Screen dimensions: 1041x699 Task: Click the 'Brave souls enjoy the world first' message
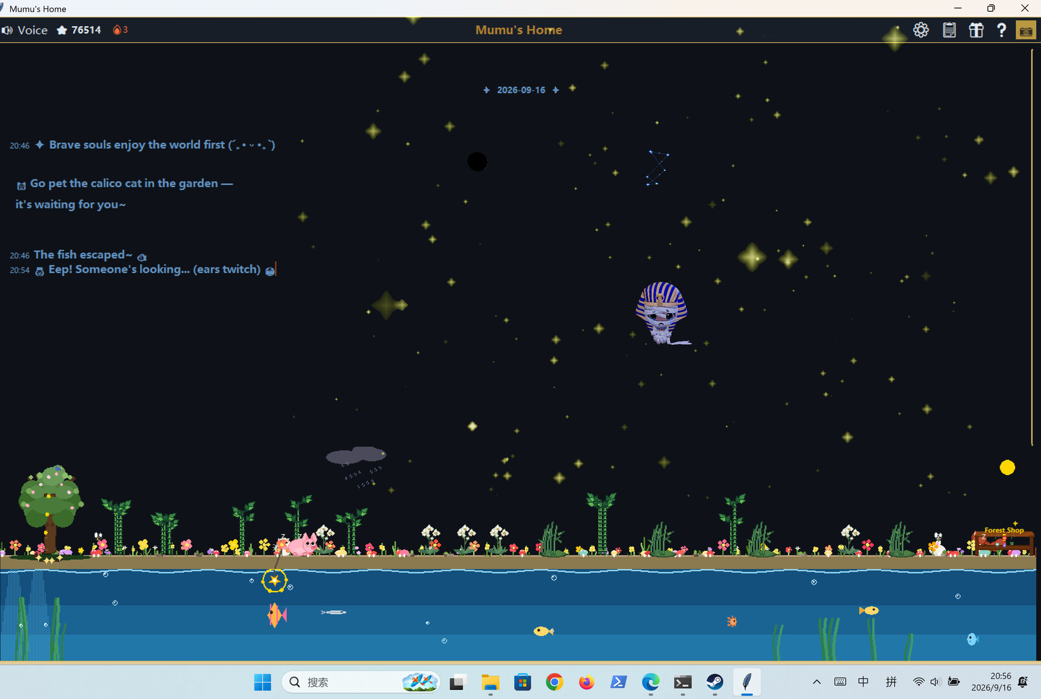tap(162, 145)
